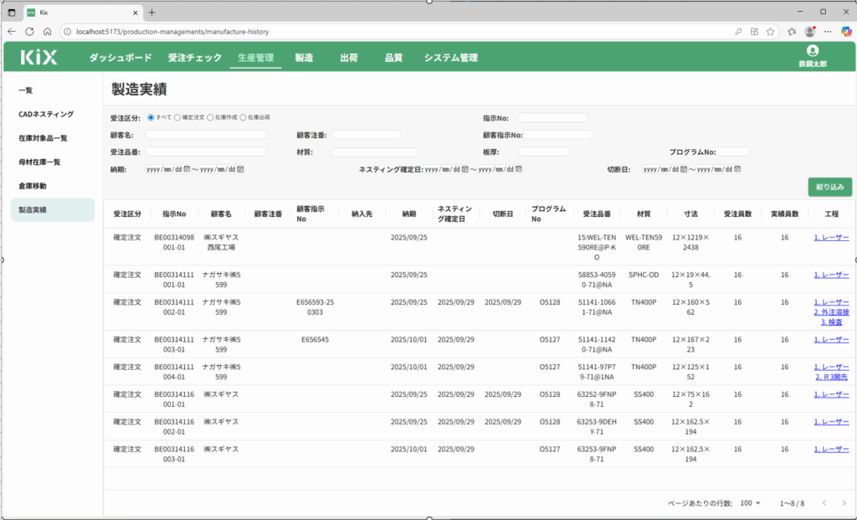
Task: Choose the 在庫出荷 radio option
Action: click(244, 117)
